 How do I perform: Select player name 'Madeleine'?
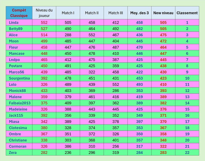[18, 109]
